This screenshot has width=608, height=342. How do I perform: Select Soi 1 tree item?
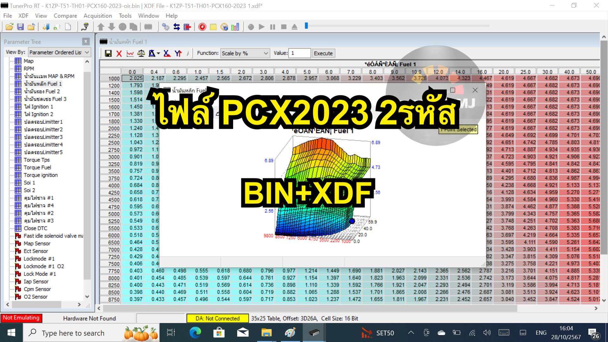pyautogui.click(x=29, y=182)
